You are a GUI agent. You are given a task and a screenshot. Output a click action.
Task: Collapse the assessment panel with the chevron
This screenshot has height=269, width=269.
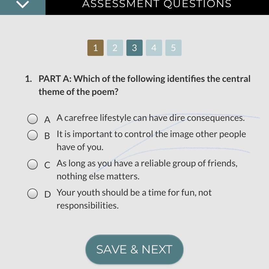tap(22, 5)
